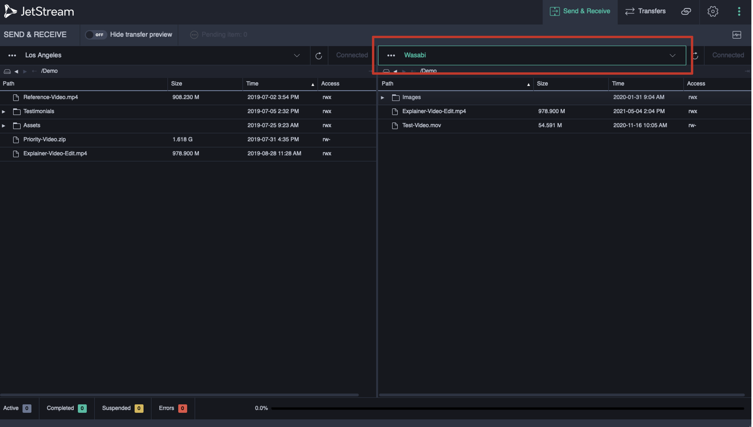
Task: Go back in Los Angeles pane navigation
Action: (x=16, y=71)
